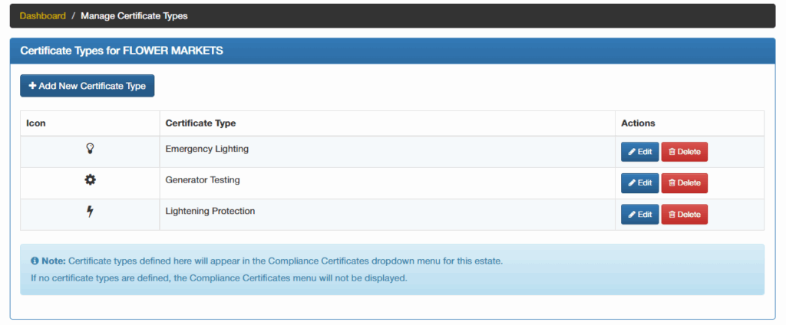
Task: Click the Icon column header
Action: pos(36,123)
